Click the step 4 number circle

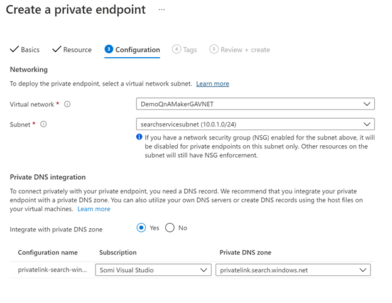[x=177, y=50]
